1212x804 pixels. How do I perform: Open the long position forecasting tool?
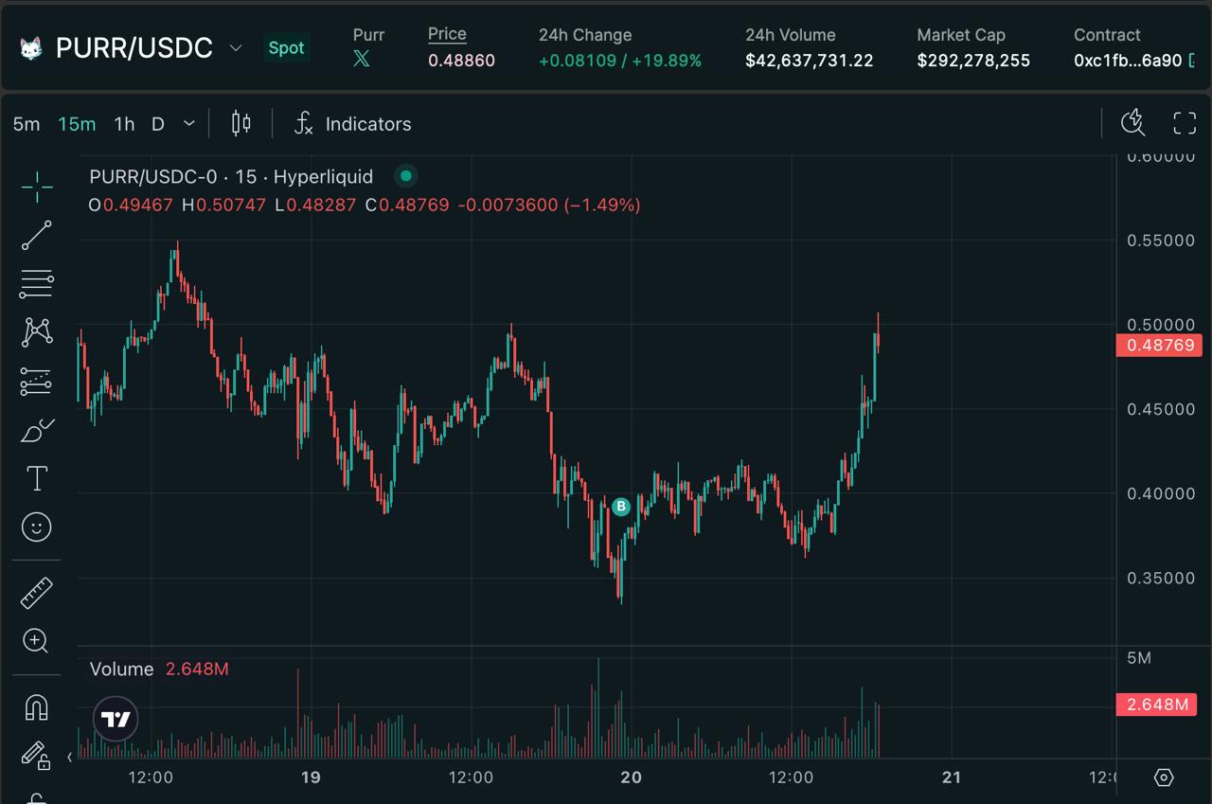click(x=37, y=382)
